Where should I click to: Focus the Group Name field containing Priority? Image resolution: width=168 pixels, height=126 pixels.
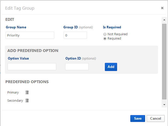(30, 35)
